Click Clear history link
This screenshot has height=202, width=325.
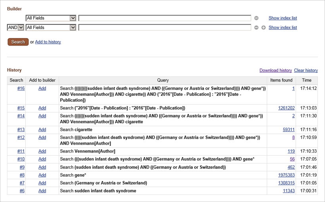(x=306, y=71)
